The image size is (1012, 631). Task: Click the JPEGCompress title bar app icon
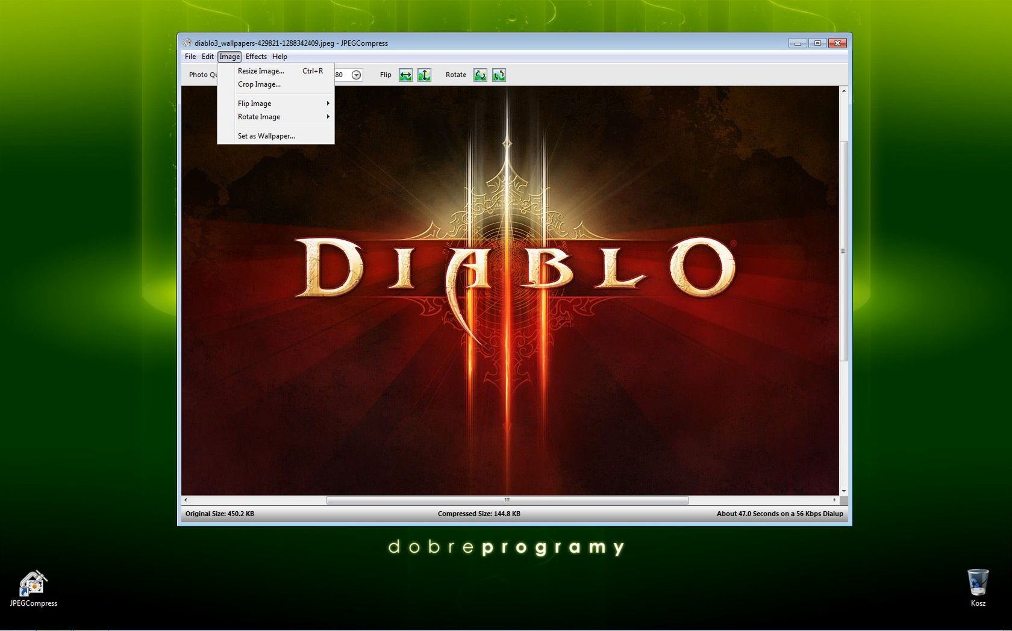187,43
